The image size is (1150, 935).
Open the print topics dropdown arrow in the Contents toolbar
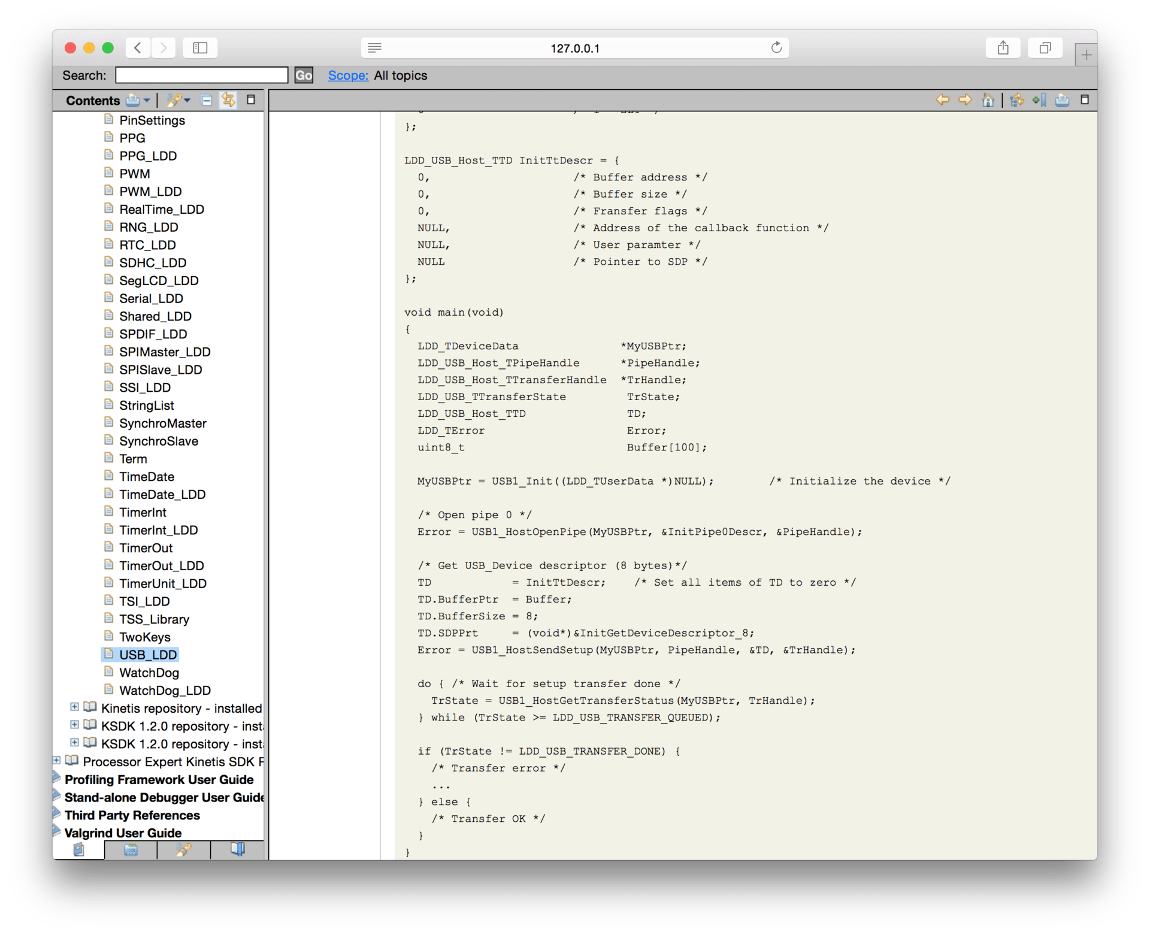tap(147, 101)
